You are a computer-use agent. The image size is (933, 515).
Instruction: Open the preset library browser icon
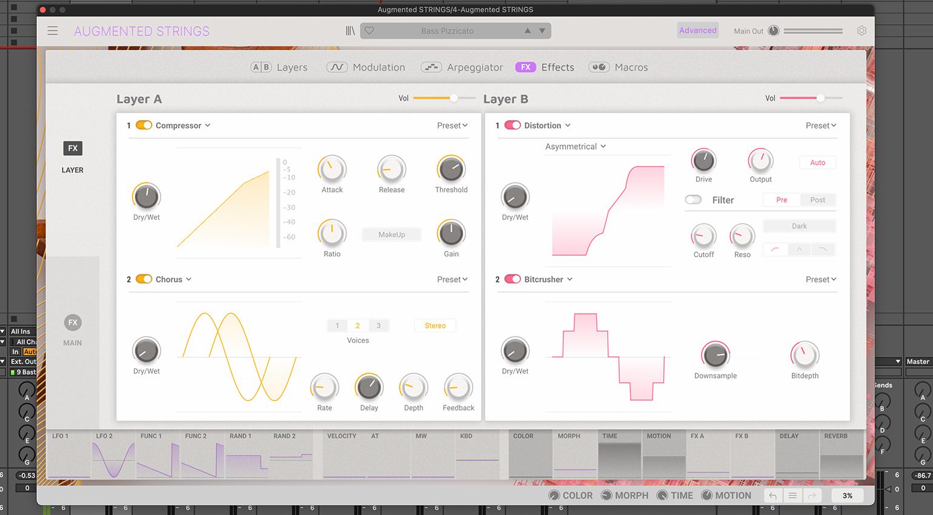[350, 31]
